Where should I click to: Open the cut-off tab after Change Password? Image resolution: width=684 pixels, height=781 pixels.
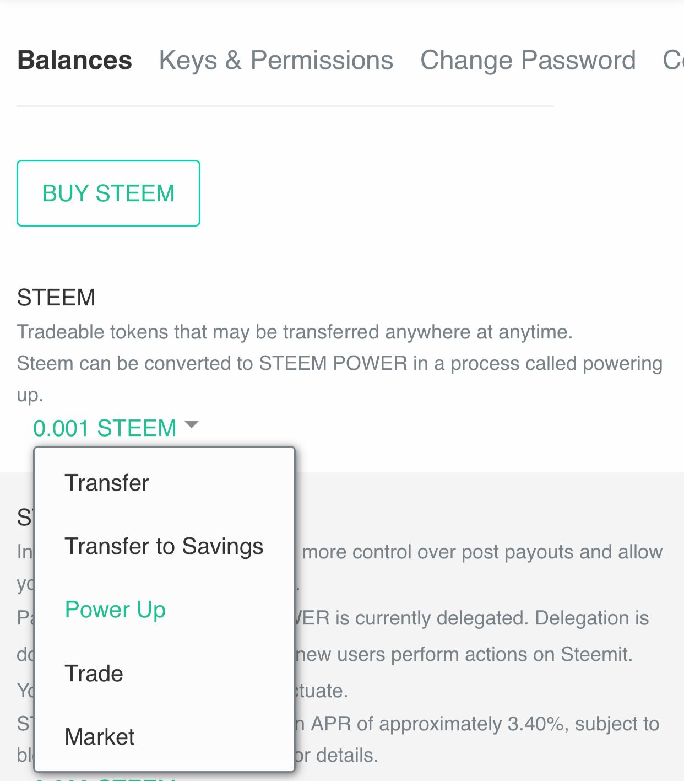coord(673,60)
